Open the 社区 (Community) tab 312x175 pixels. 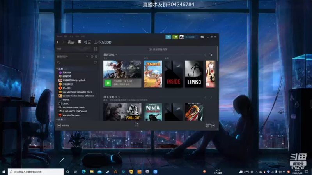pos(87,42)
